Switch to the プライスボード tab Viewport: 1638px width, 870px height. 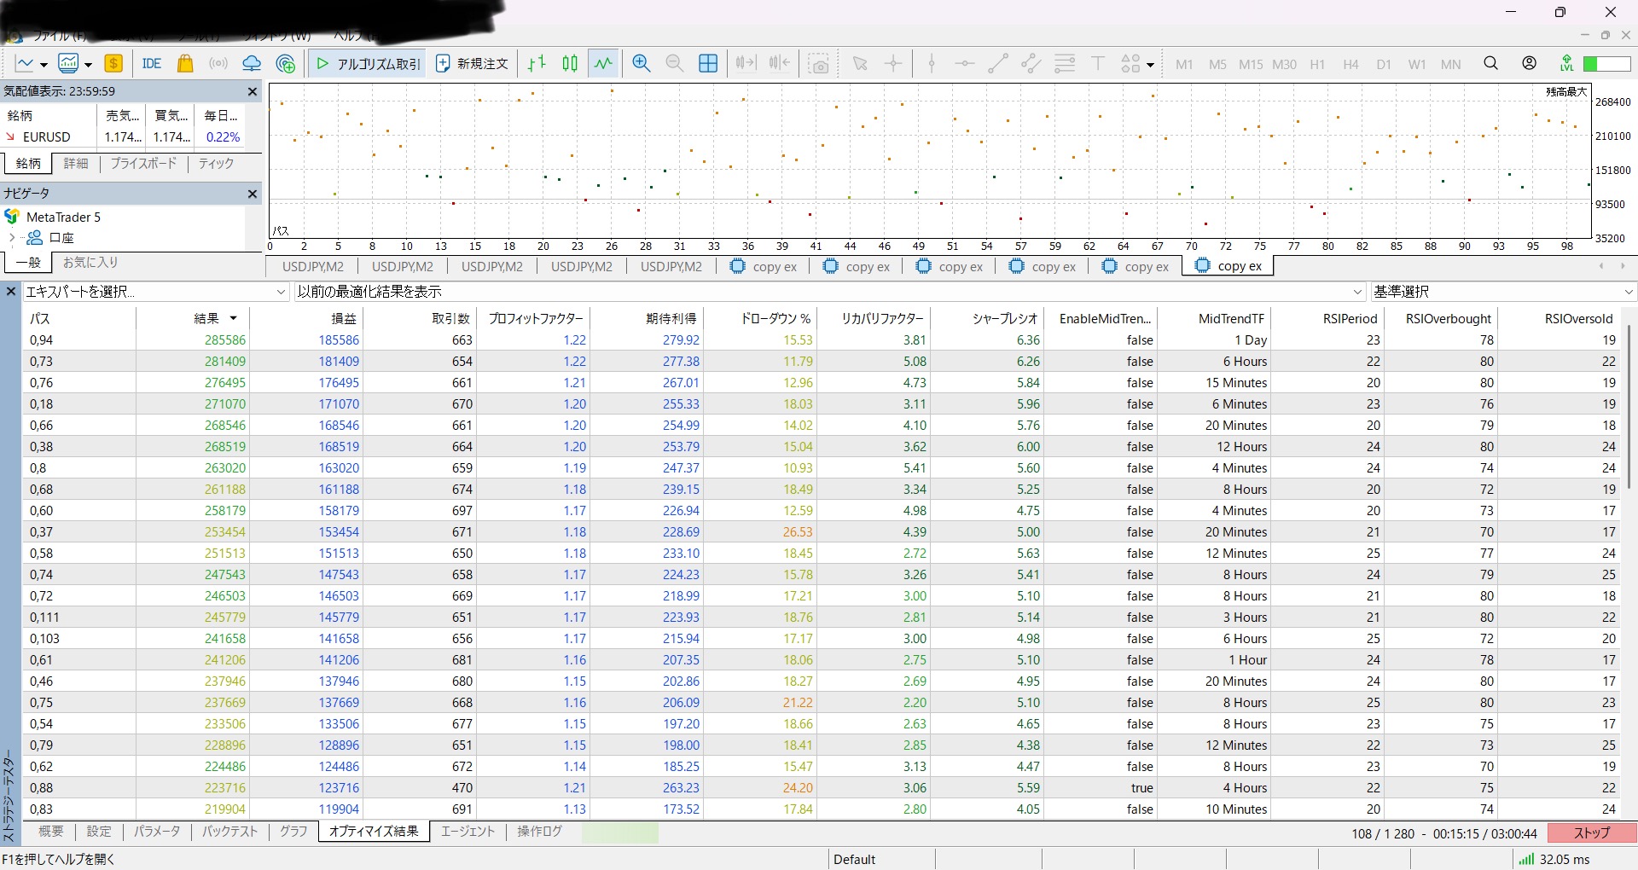click(x=143, y=163)
